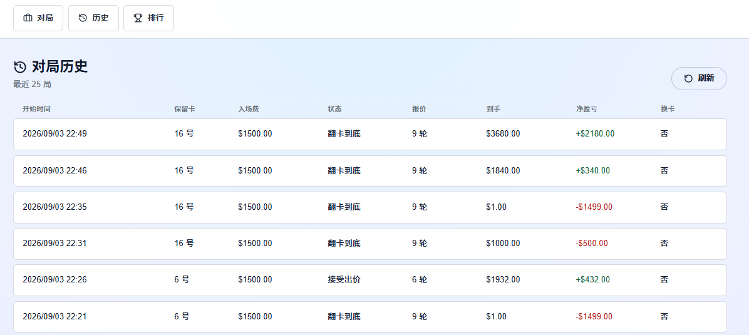Switch to the 历史 tab

click(94, 18)
